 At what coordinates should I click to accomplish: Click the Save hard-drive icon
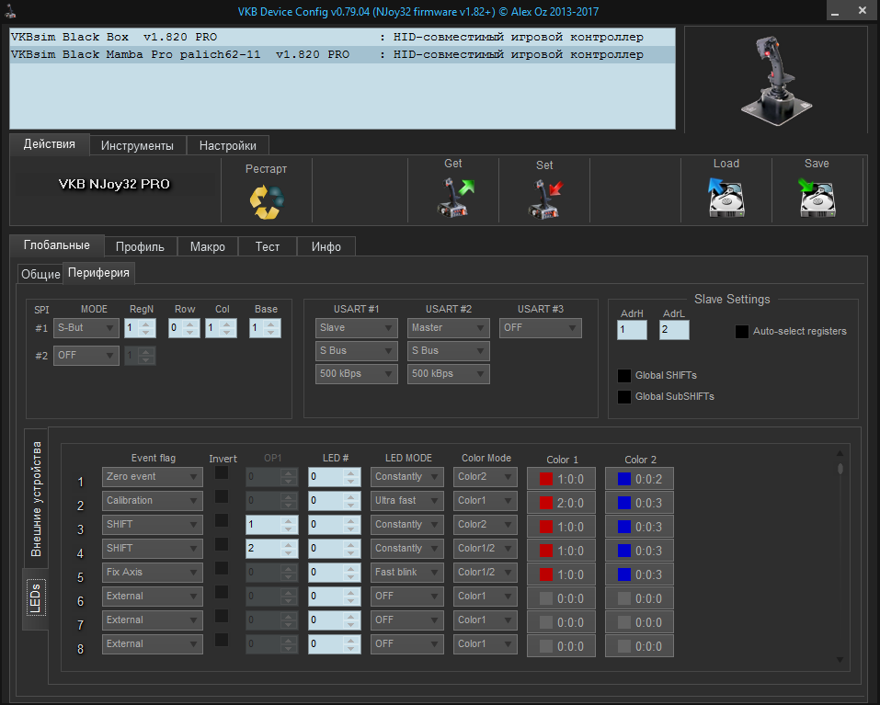[817, 197]
